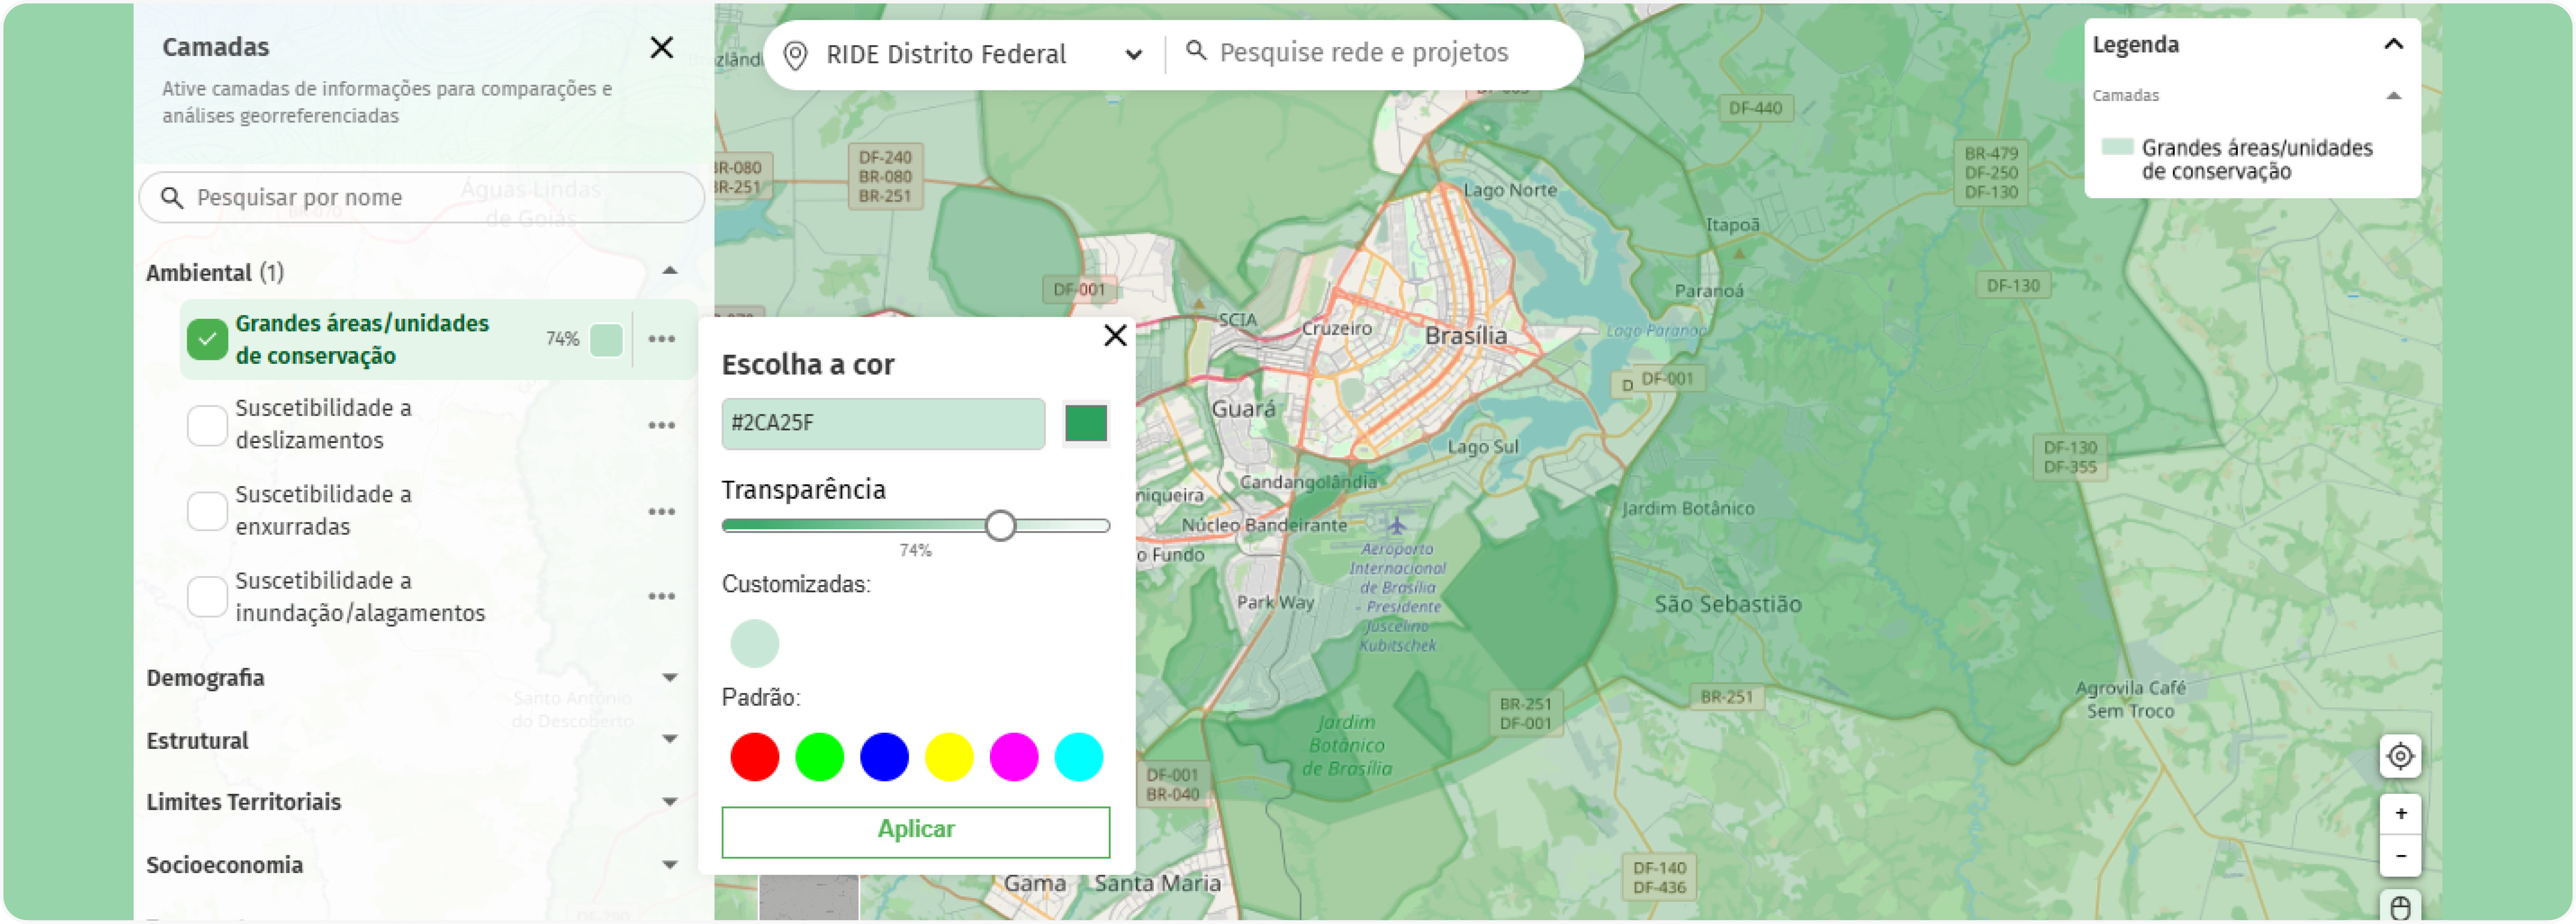
Task: Expand the Limites Territoriais category
Action: pos(670,801)
